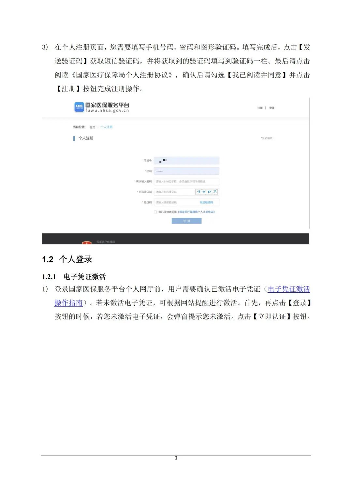Click the fuwu.nhsa.gov.cn URL text
Viewport: 352px width, 498px height.
(x=107, y=110)
